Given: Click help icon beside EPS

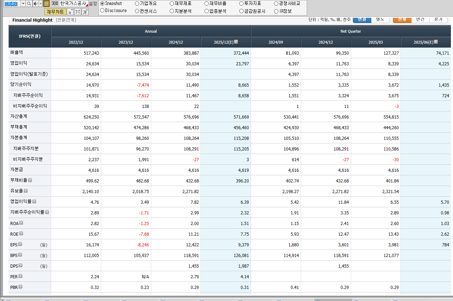Looking at the screenshot, I should pos(20,244).
